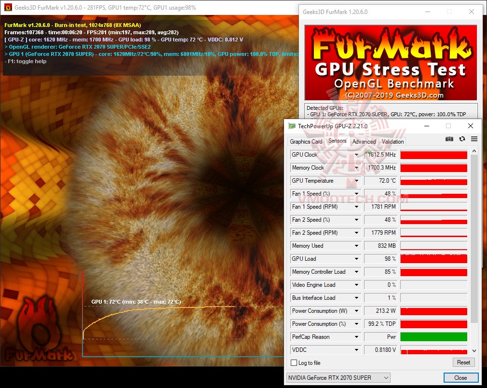Click the GPU-Z sensor list scrollbar thumb

point(474,239)
